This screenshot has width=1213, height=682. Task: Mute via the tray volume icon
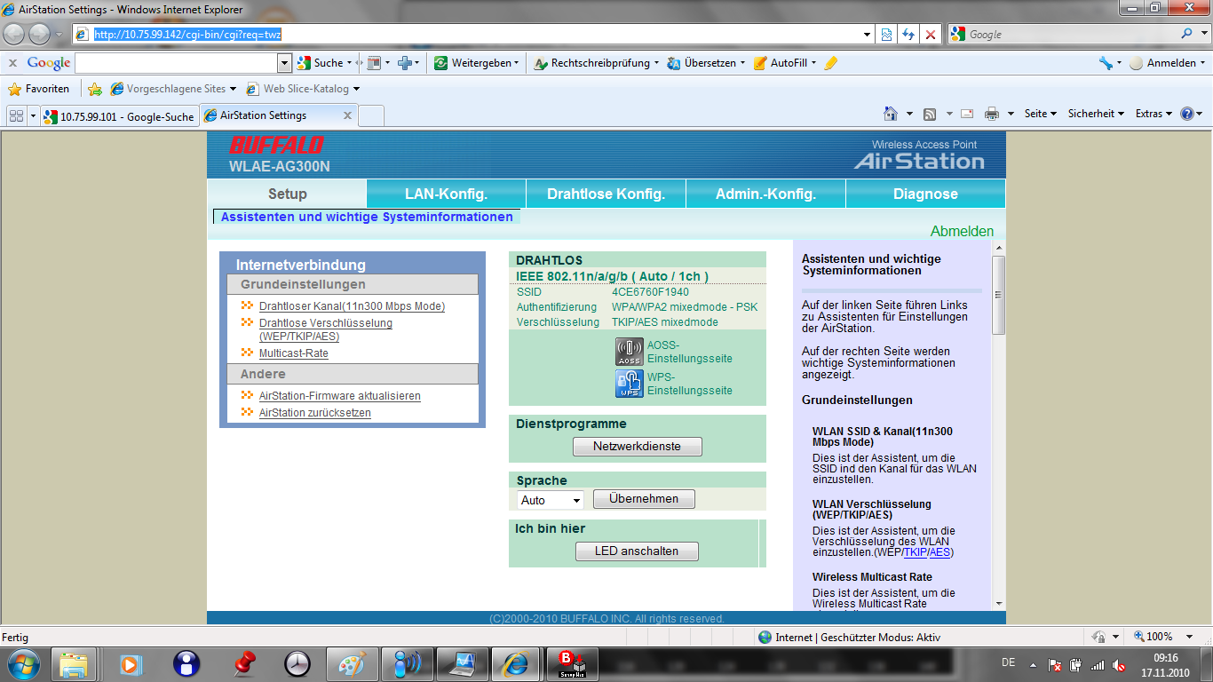click(x=1120, y=664)
